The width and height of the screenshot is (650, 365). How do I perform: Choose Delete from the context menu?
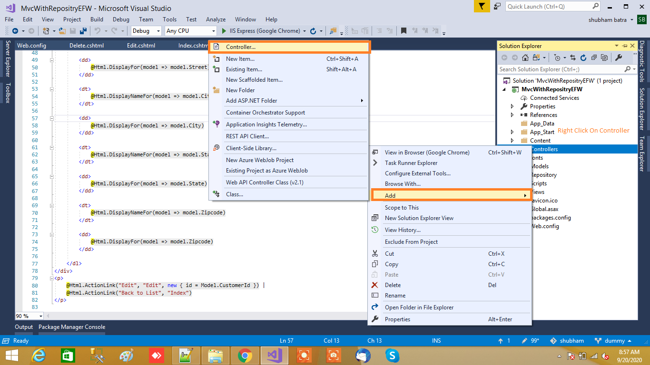click(x=450, y=285)
